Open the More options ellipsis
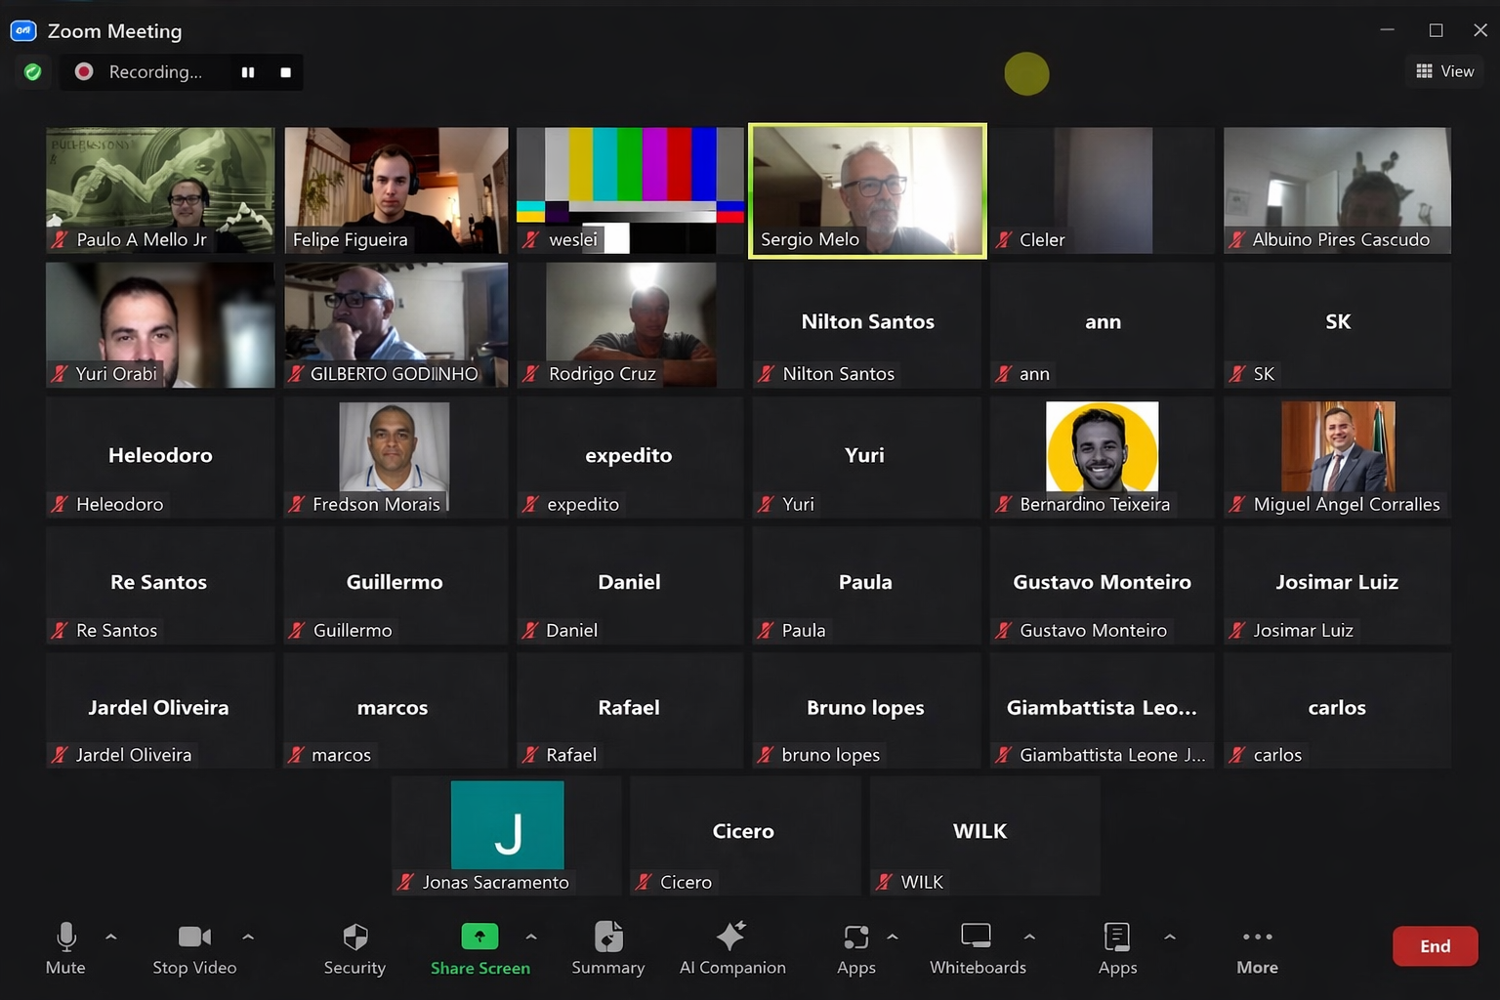1500x1000 pixels. coord(1257,937)
